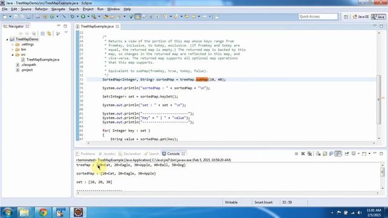
Task: Click the Save icon in the toolbar
Action: point(16,16)
